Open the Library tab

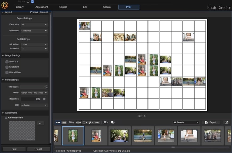coord(20,7)
